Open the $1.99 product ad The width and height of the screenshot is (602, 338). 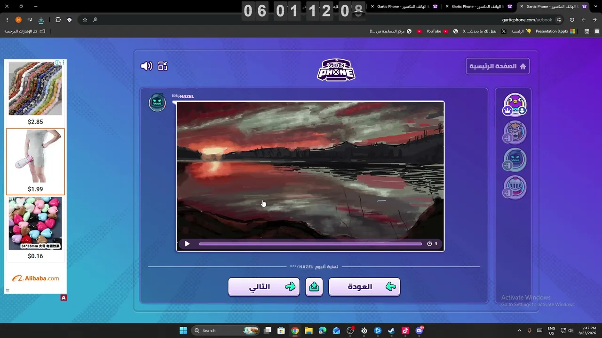(x=35, y=161)
